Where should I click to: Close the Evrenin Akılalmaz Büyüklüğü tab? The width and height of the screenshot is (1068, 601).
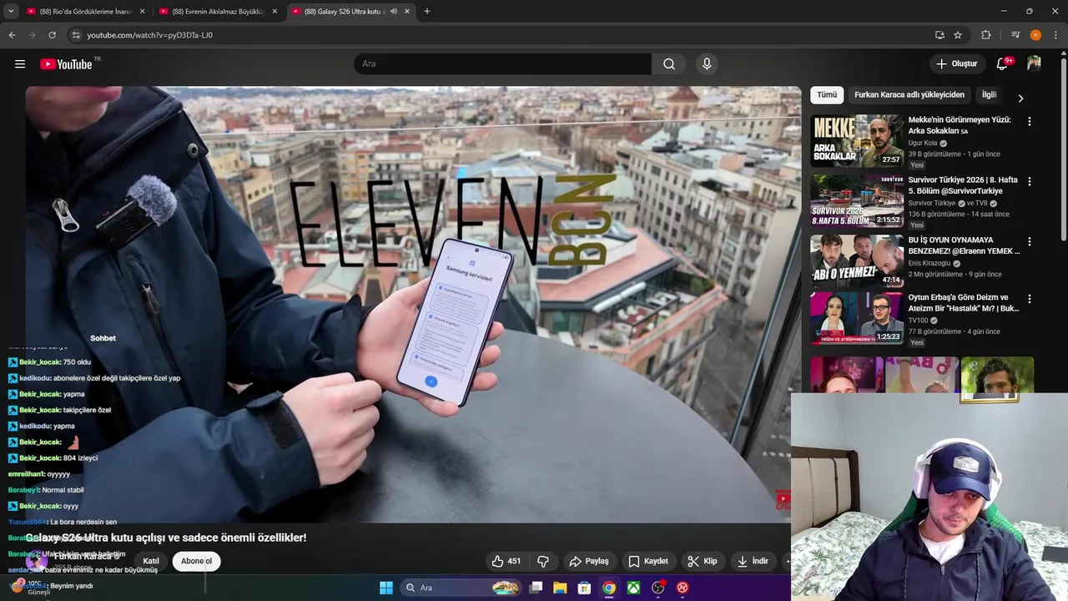275,12
